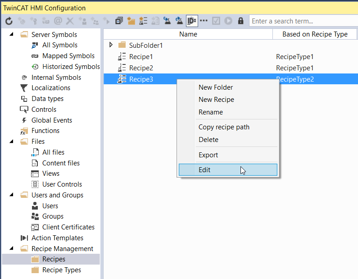Click the Name column header
The width and height of the screenshot is (358, 279).
(x=188, y=34)
